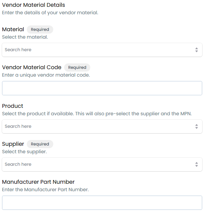
Task: Click the 'Select the supplier.' helper text
Action: 24,152
